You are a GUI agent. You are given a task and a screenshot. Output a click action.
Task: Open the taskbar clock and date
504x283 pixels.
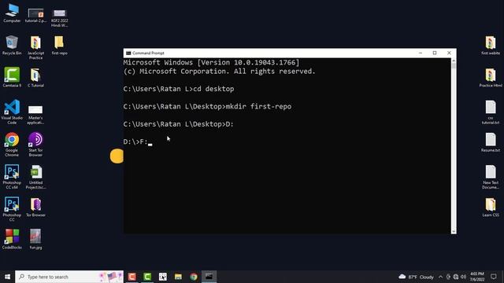pos(477,277)
